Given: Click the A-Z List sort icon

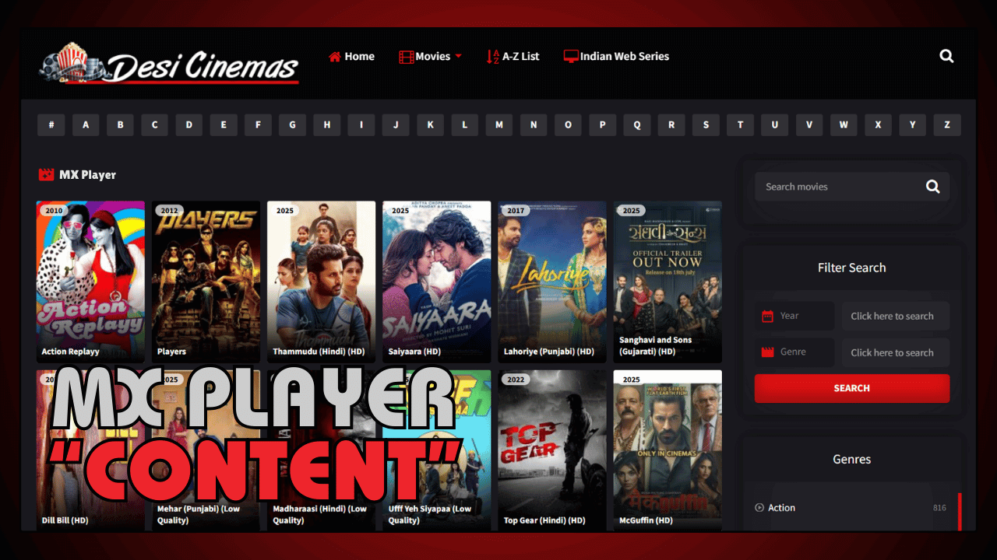Looking at the screenshot, I should [492, 57].
